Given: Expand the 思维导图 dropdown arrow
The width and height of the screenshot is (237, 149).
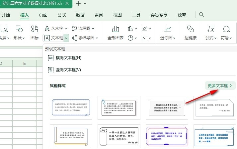Looking at the screenshot, I should [x=97, y=38].
